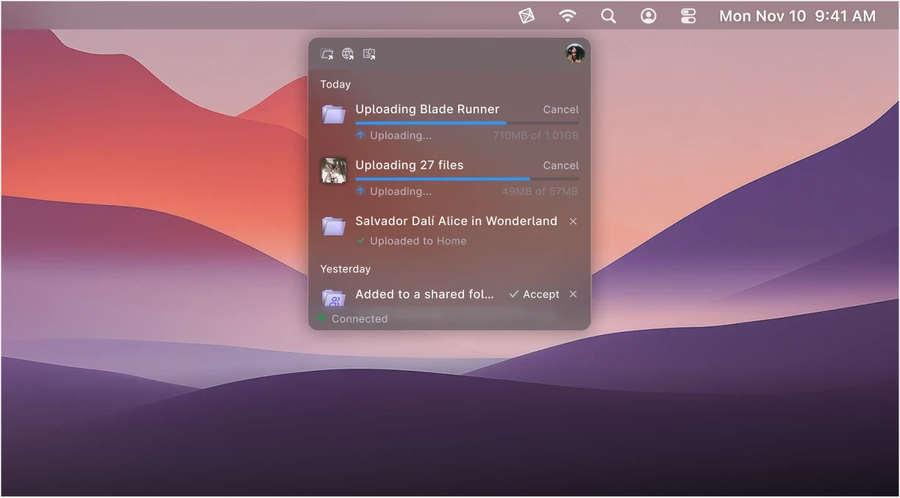
Task: Dismiss the Salvador Dalí notification
Action: click(573, 221)
